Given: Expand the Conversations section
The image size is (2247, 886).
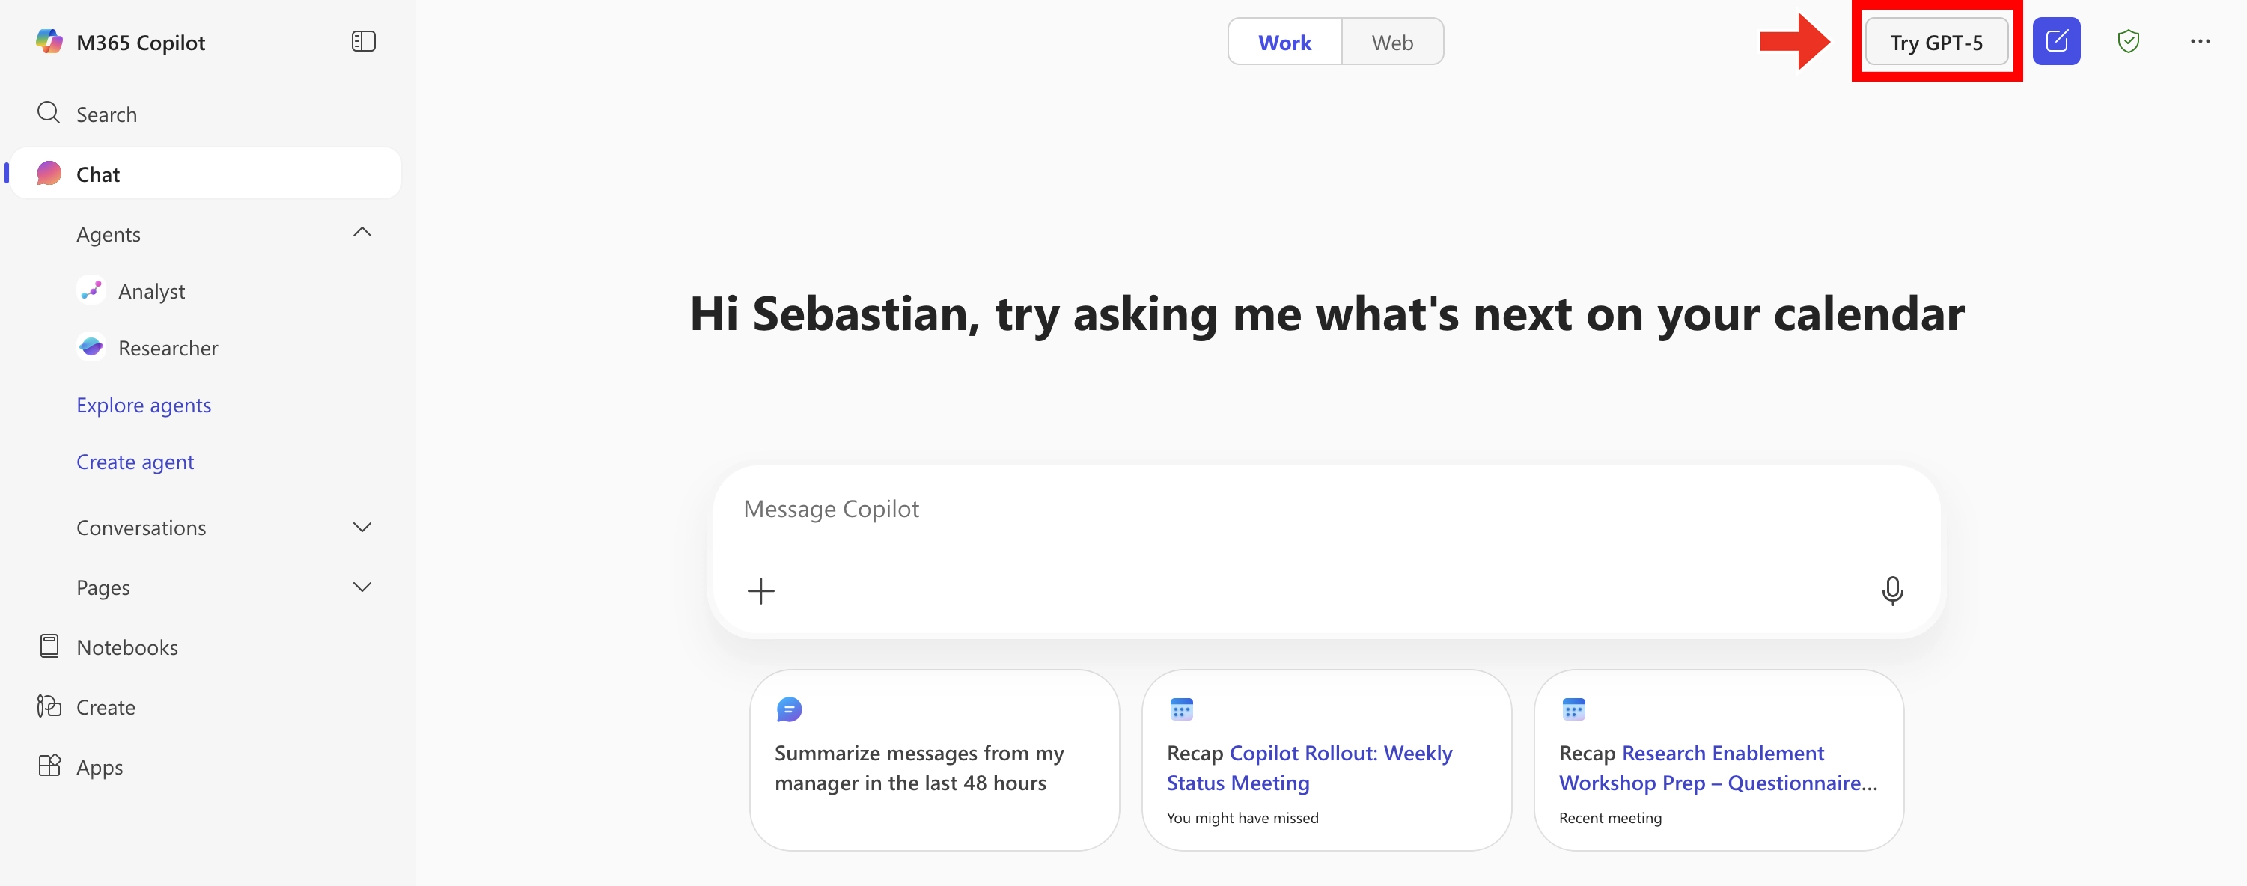Looking at the screenshot, I should pos(362,528).
